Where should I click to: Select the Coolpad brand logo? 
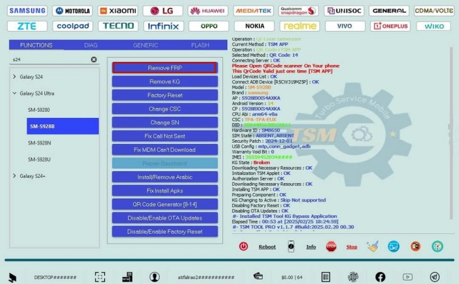(x=73, y=26)
